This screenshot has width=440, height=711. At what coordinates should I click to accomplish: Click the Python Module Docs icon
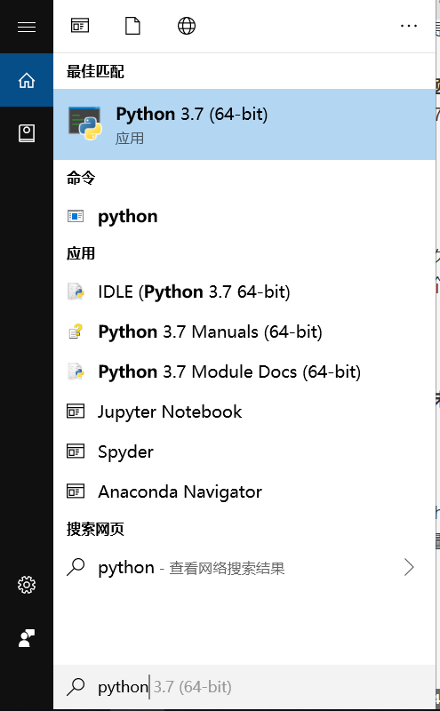point(76,371)
